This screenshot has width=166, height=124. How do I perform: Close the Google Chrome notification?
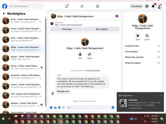pyautogui.click(x=160, y=95)
